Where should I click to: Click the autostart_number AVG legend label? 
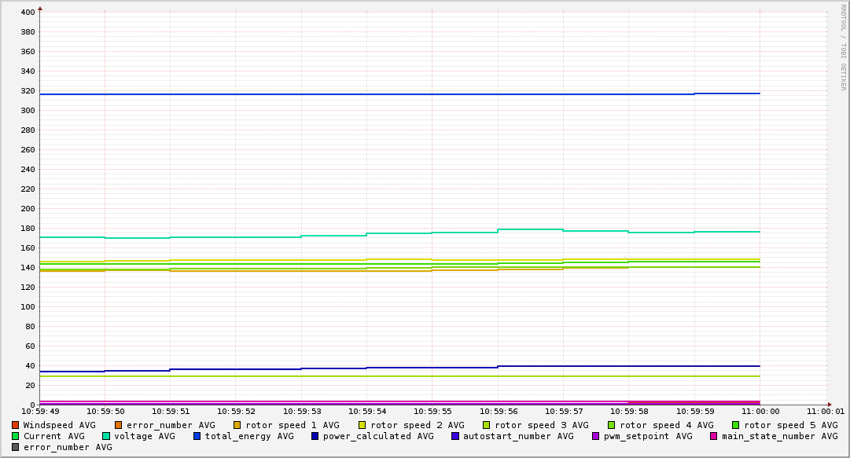tap(518, 436)
